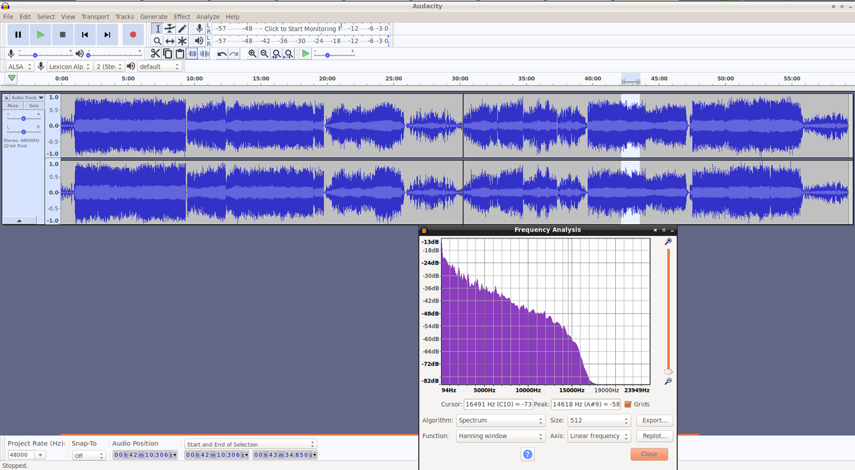
Task: Mute the Audio Track
Action: 13,106
